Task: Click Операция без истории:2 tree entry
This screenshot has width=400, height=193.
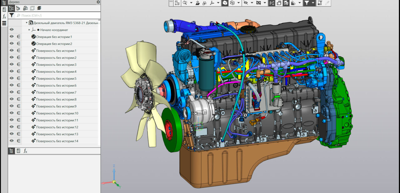Action: pos(54,44)
